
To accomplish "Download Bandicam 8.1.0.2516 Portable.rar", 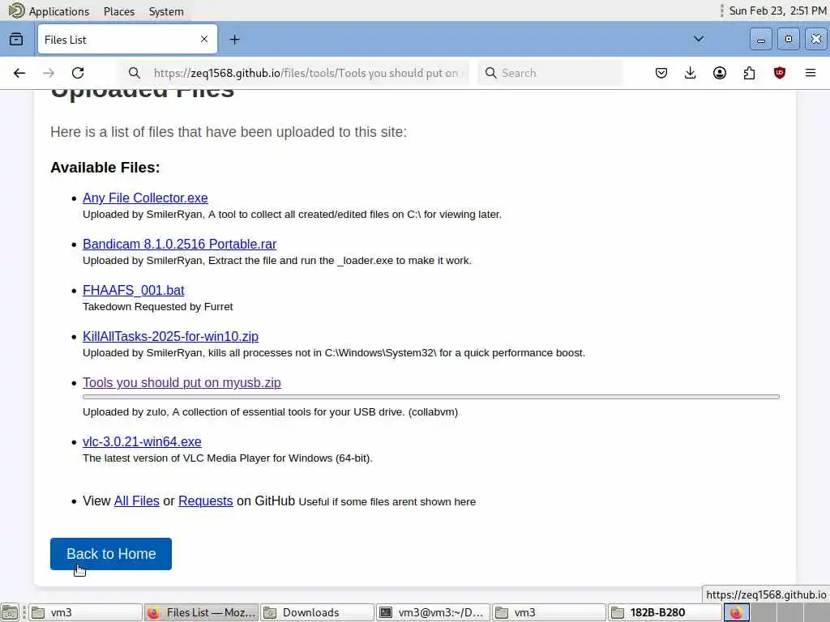I will (x=179, y=244).
